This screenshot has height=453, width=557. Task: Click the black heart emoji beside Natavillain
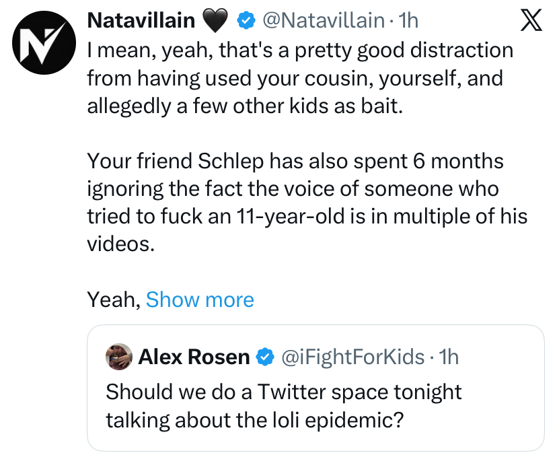point(215,21)
